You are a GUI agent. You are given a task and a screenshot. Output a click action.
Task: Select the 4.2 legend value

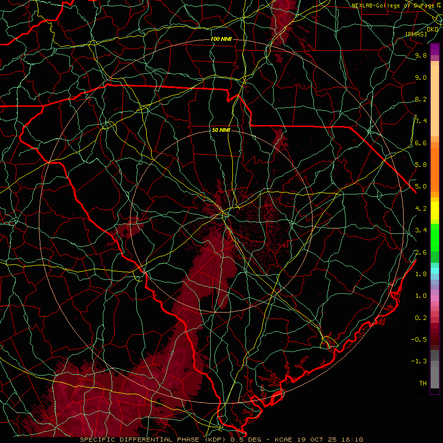pyautogui.click(x=421, y=209)
